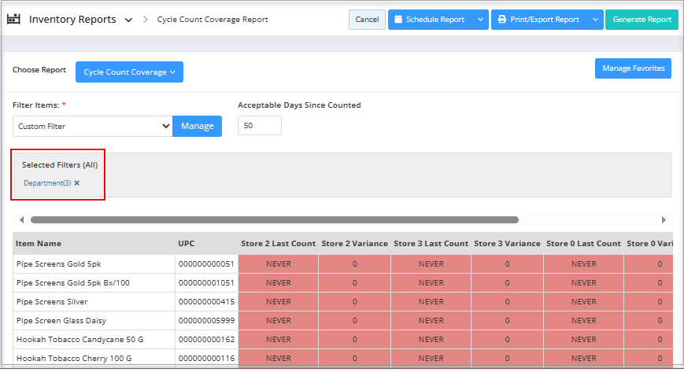Remove the Department(3) filter with the x icon
684x372 pixels.
(x=77, y=183)
